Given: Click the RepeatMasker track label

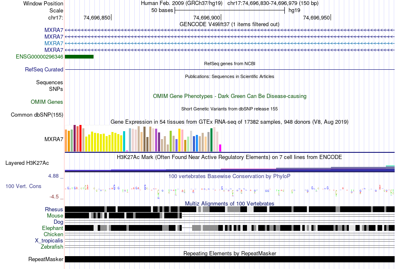Looking at the screenshot, I should pos(46,259).
